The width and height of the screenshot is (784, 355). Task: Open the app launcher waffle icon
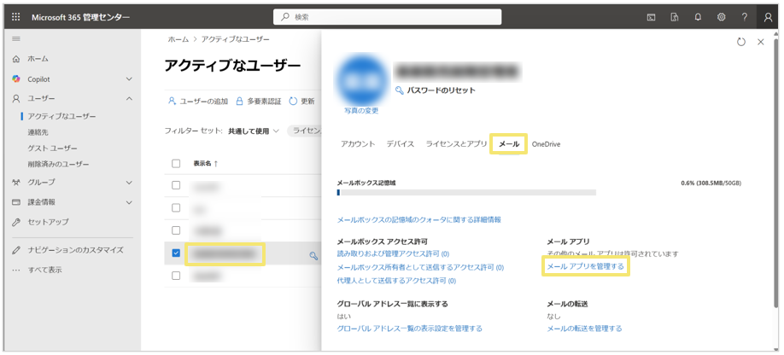pos(16,17)
